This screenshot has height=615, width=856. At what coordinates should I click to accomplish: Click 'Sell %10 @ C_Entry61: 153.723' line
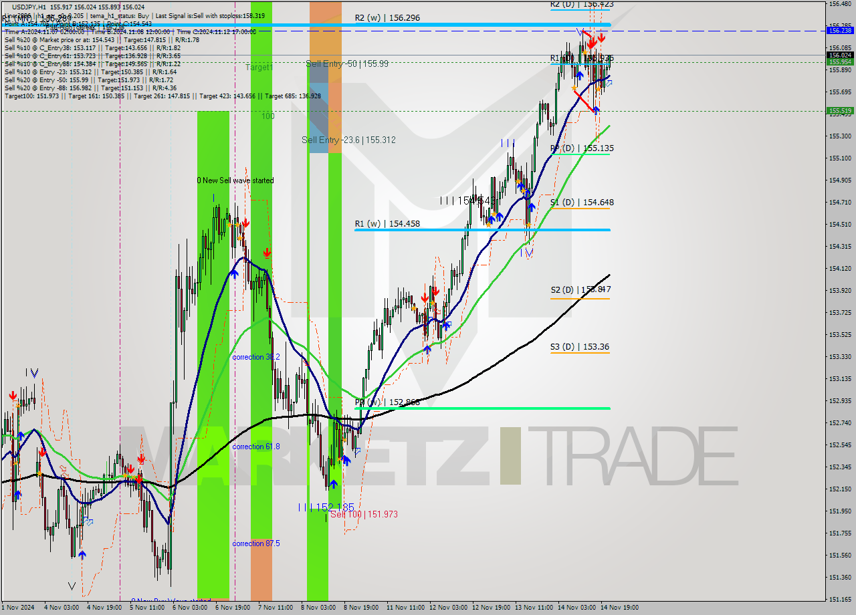(92, 56)
